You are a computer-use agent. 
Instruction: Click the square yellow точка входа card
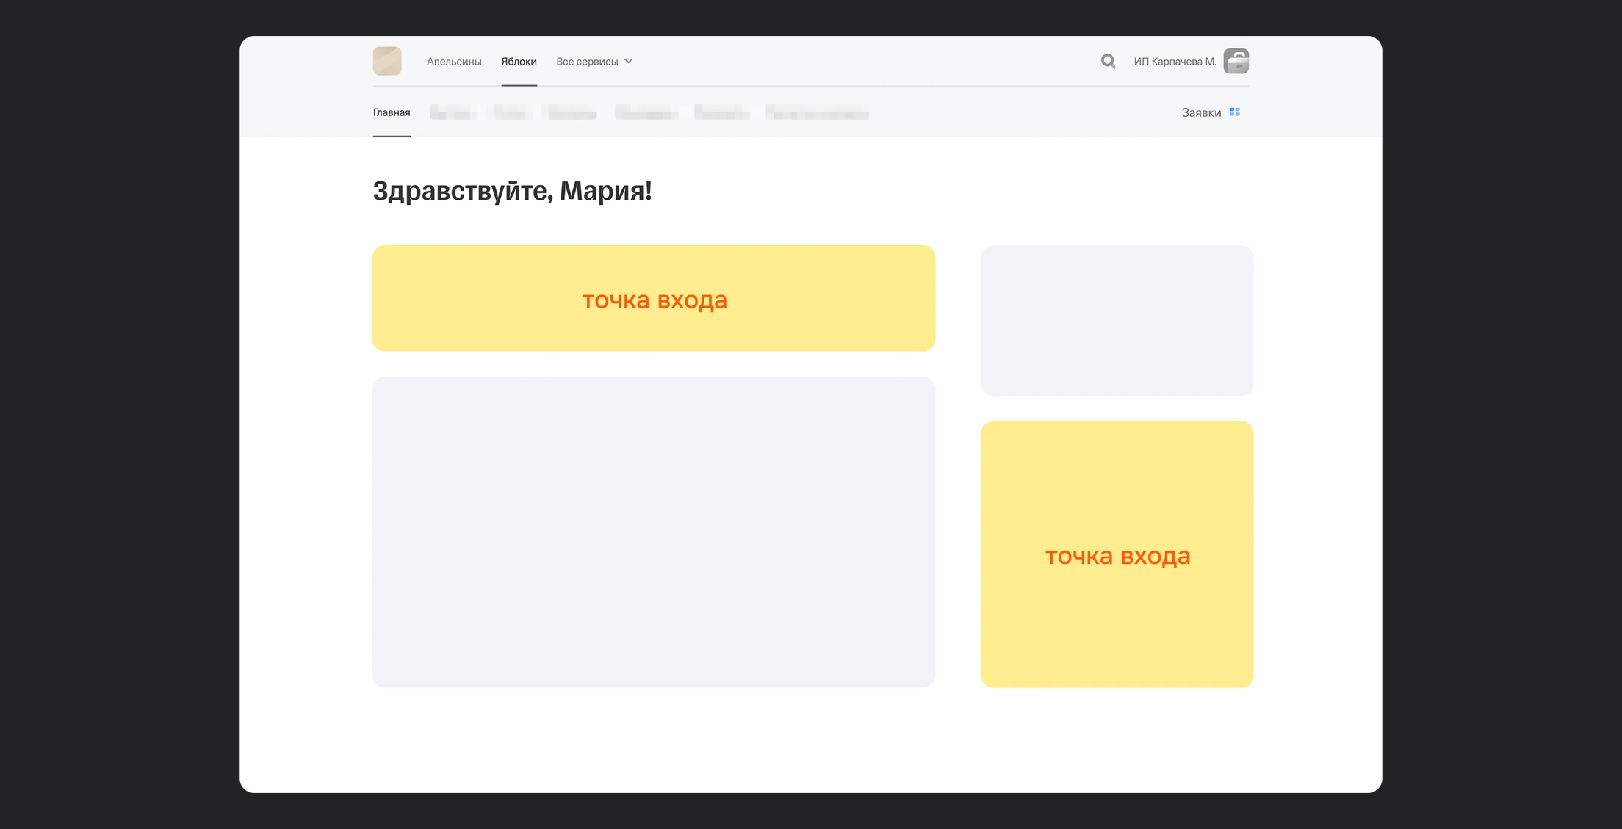pos(1117,554)
